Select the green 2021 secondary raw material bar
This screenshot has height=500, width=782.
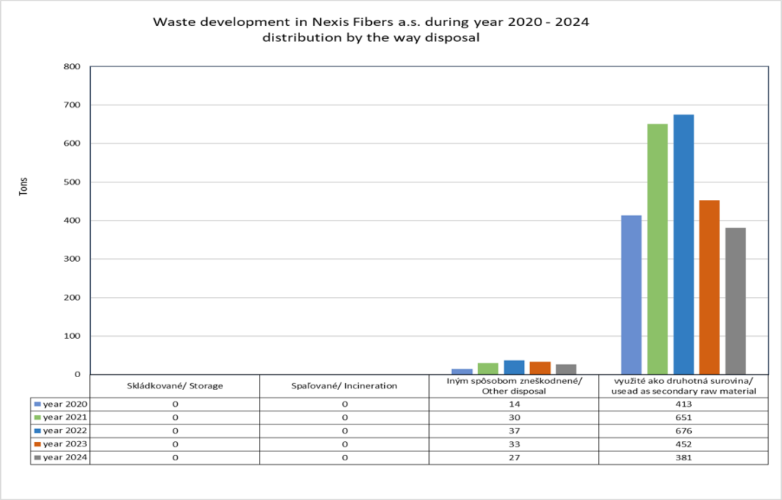[x=658, y=249]
